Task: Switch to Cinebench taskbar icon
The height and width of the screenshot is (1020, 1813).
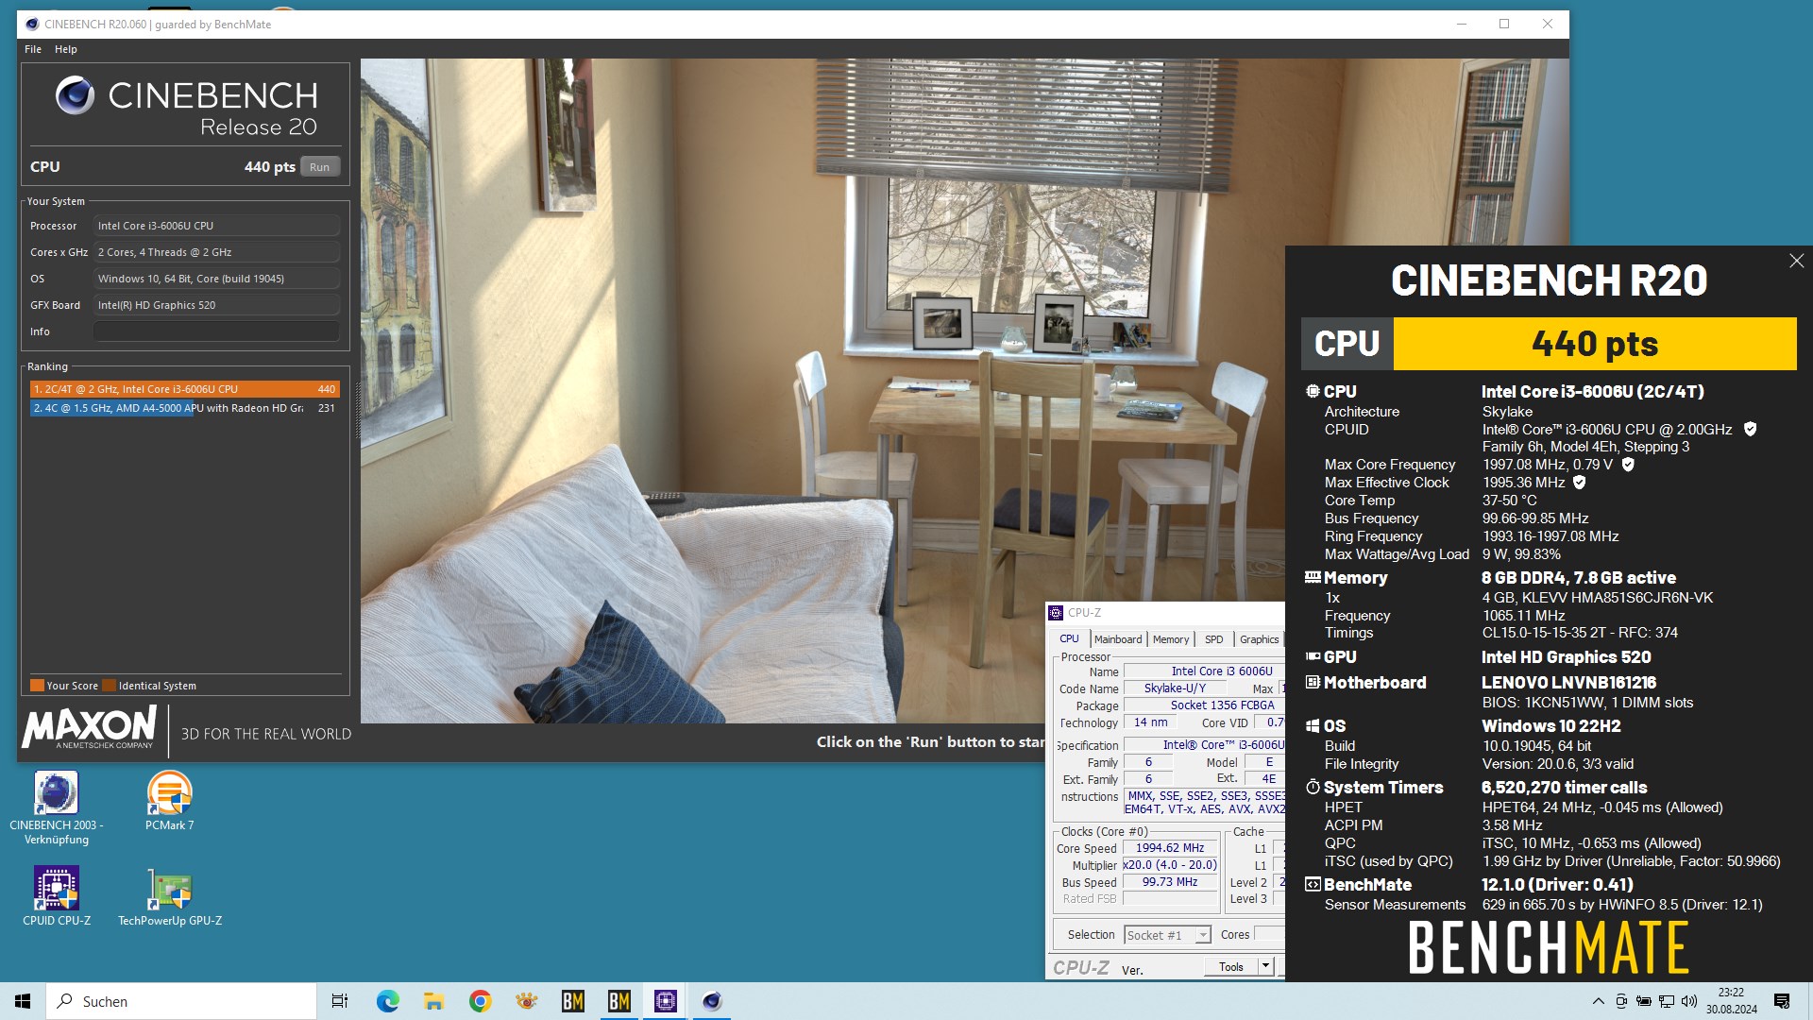Action: 712,1001
